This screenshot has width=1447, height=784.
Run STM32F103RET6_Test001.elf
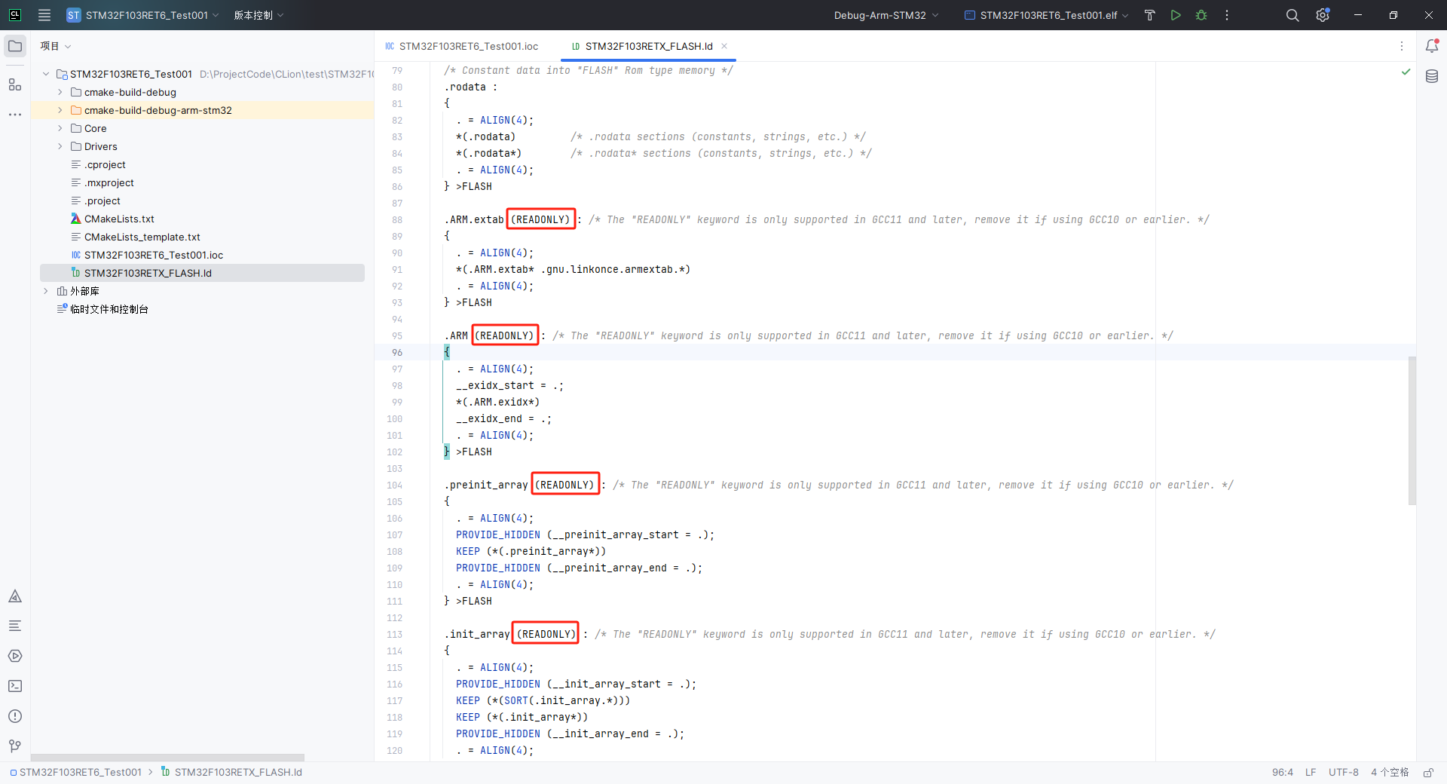pos(1176,15)
